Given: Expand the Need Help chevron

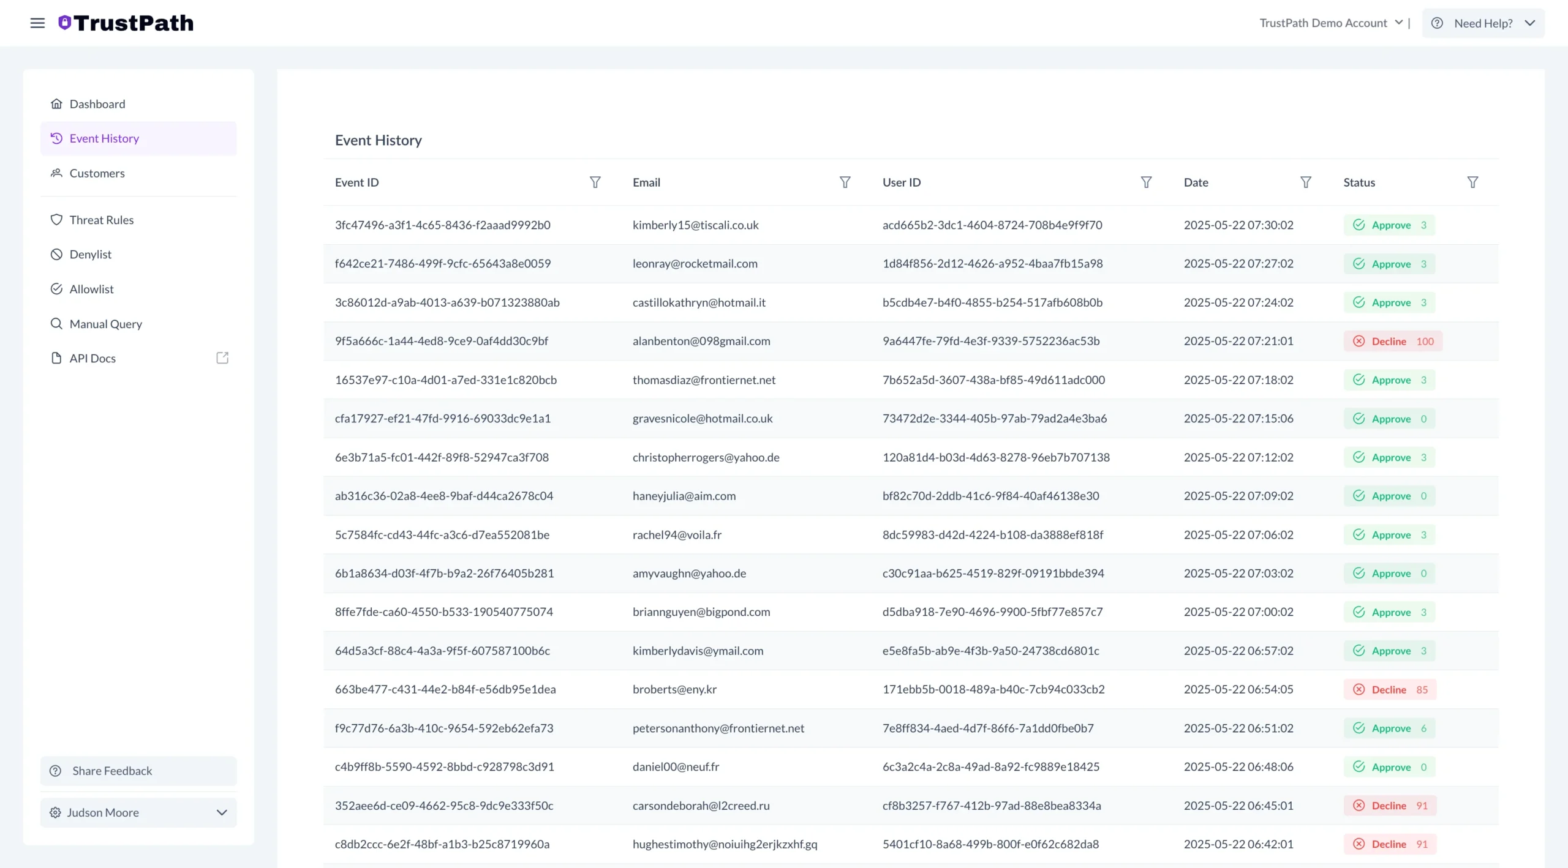Looking at the screenshot, I should (x=1530, y=23).
